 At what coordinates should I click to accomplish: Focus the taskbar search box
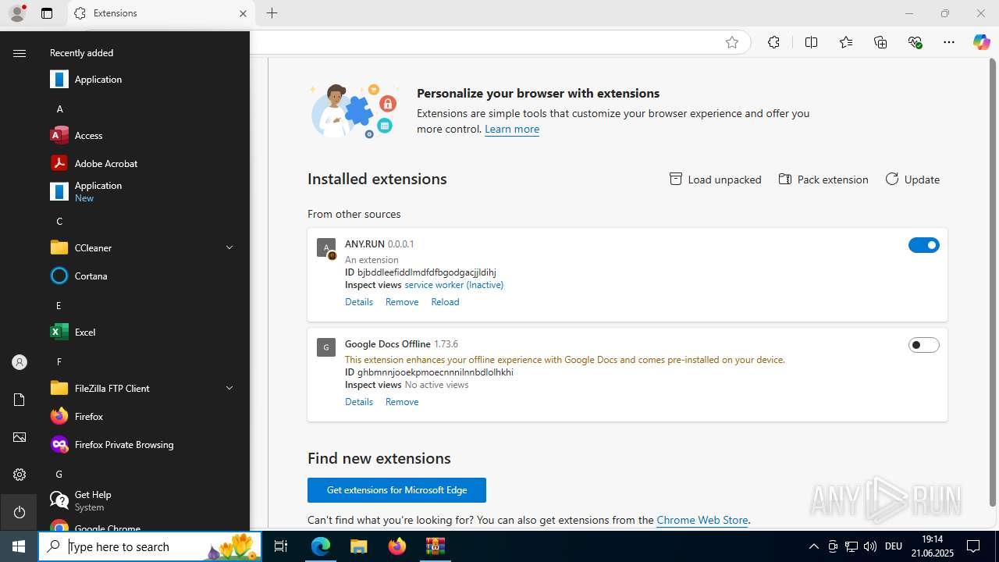tap(150, 546)
